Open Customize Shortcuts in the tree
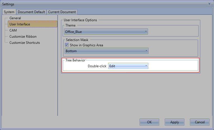Viewport: 214px width, 130px height. pyautogui.click(x=25, y=43)
